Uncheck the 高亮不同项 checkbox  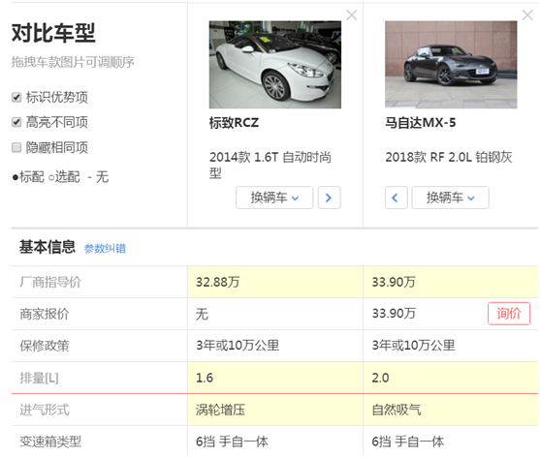[x=16, y=122]
